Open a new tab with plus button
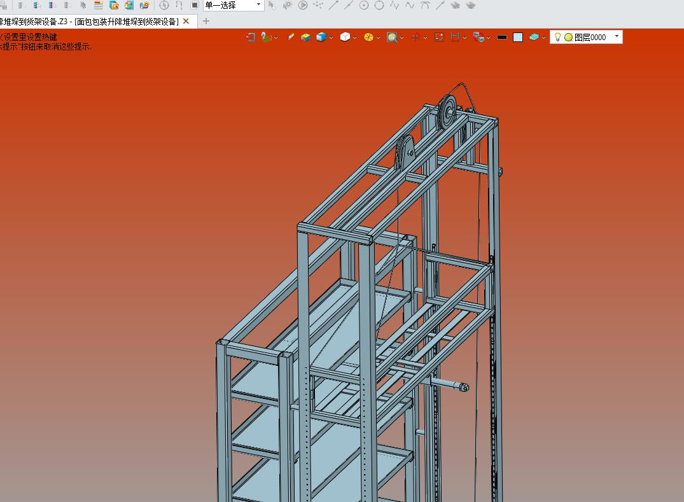The height and width of the screenshot is (502, 684). pos(206,21)
